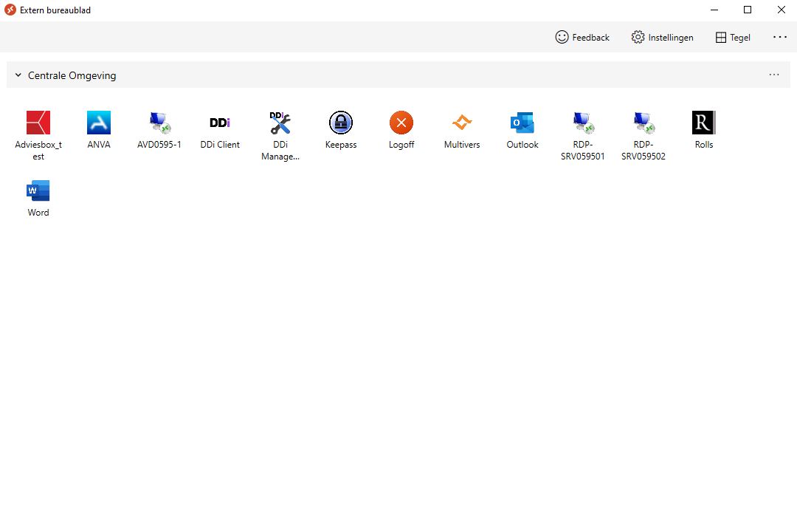Close the Extern bureaublad window
This screenshot has width=797, height=508.
pos(781,10)
